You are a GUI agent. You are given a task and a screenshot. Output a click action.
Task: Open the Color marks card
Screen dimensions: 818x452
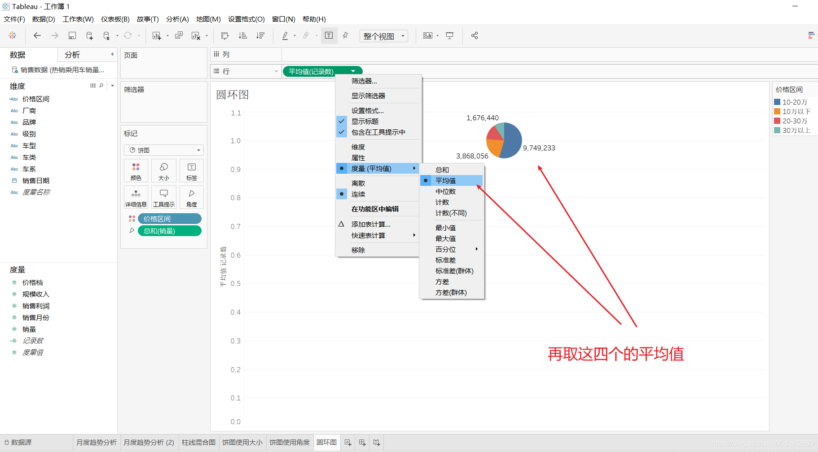click(x=136, y=171)
